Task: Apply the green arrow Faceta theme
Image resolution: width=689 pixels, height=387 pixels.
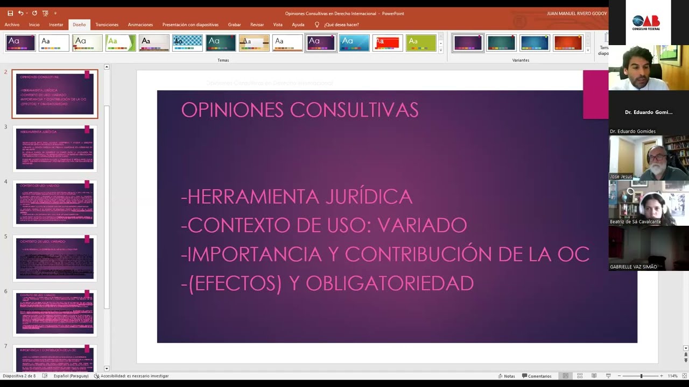Action: [x=121, y=43]
